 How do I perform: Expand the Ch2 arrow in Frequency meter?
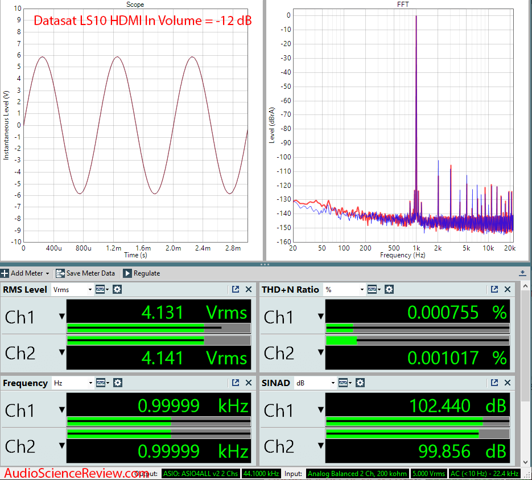[x=62, y=446]
